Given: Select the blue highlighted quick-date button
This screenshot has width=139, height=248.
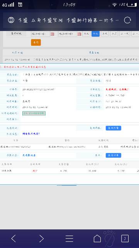Looking at the screenshot, I should click(x=95, y=34).
